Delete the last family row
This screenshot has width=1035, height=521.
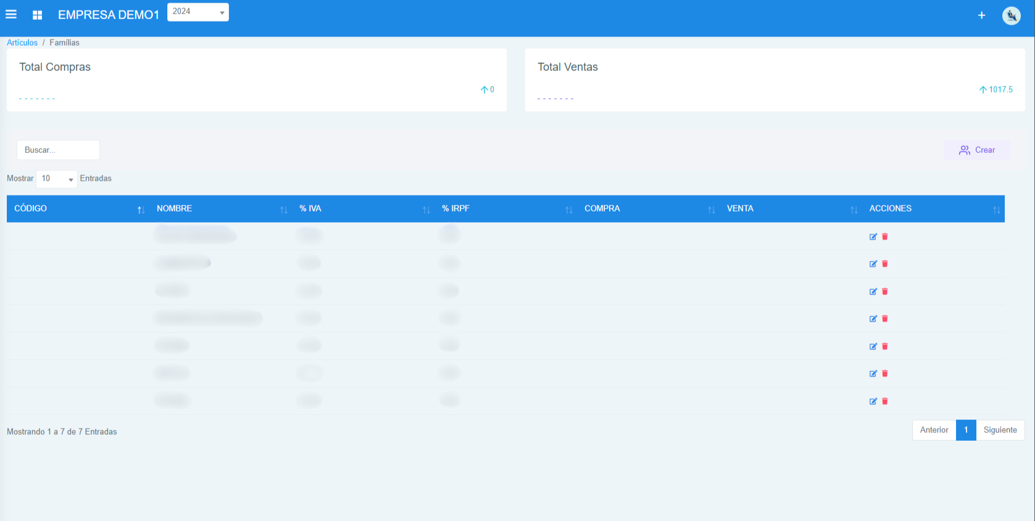point(884,401)
